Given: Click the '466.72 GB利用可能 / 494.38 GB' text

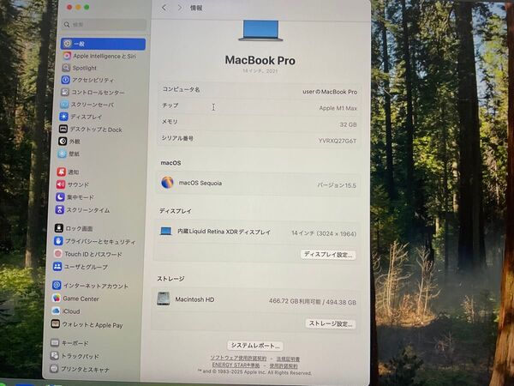Looking at the screenshot, I should (x=313, y=301).
